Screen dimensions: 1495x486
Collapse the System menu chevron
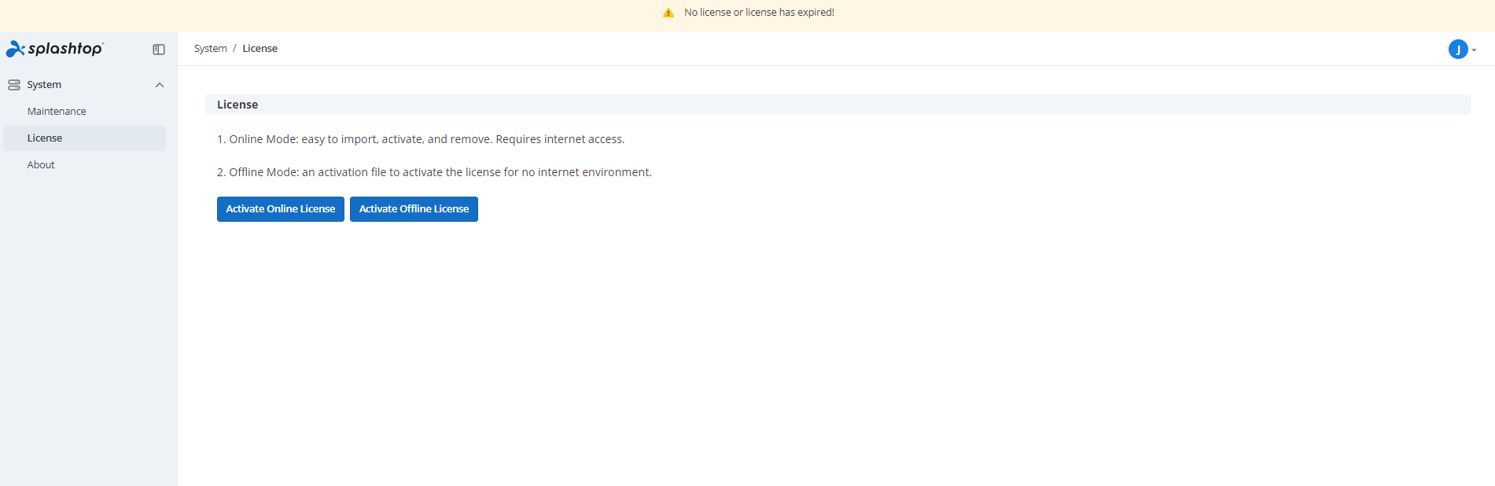[x=160, y=85]
